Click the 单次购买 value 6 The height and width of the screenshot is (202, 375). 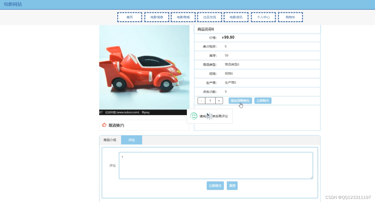coord(226,46)
